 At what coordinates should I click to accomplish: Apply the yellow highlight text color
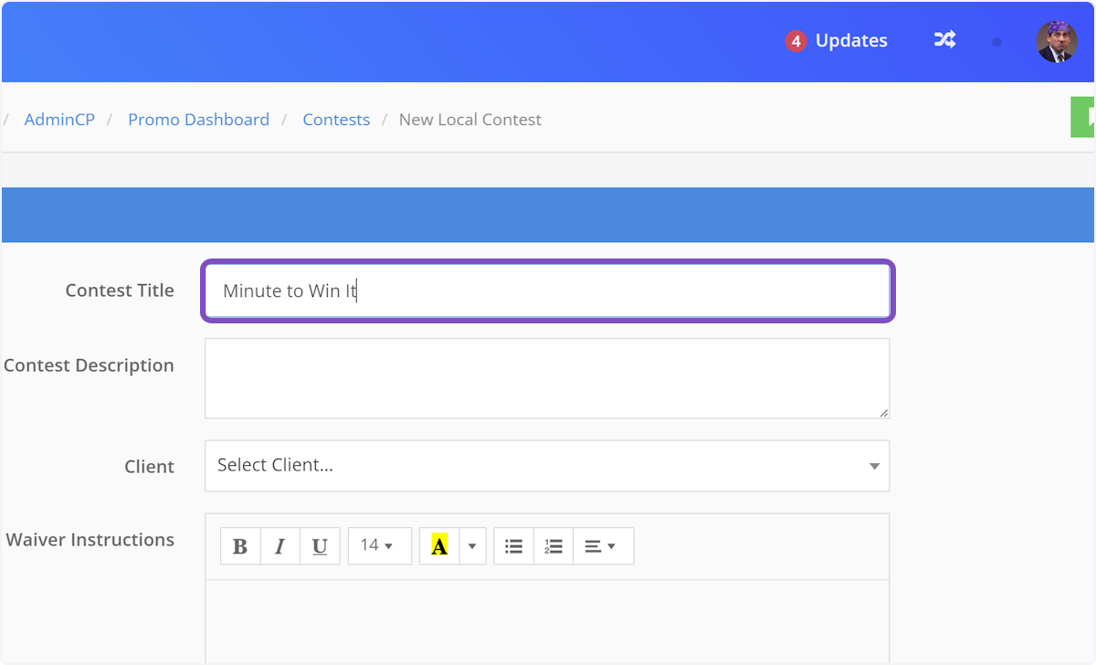pyautogui.click(x=439, y=546)
